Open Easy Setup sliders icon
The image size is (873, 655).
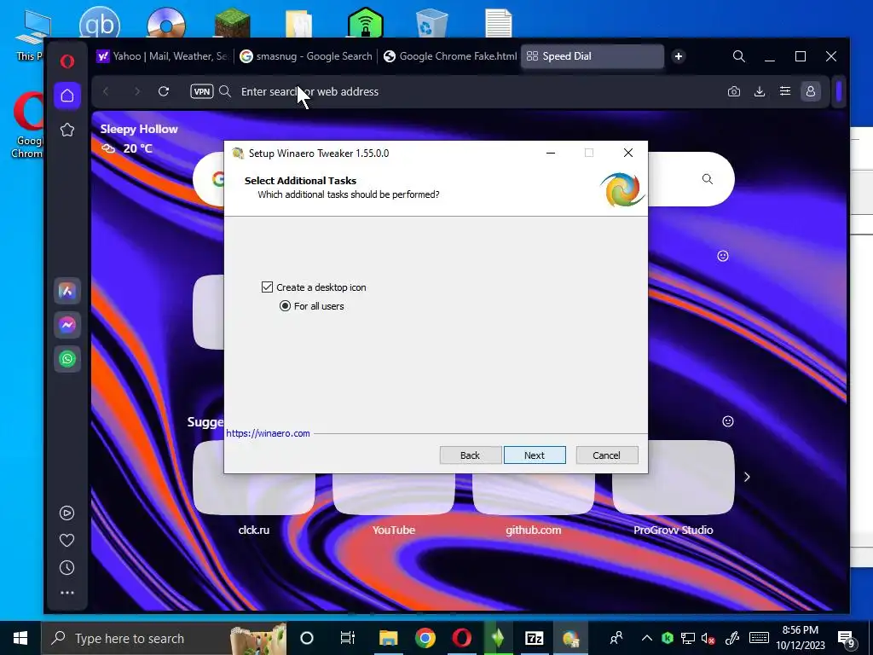point(785,90)
